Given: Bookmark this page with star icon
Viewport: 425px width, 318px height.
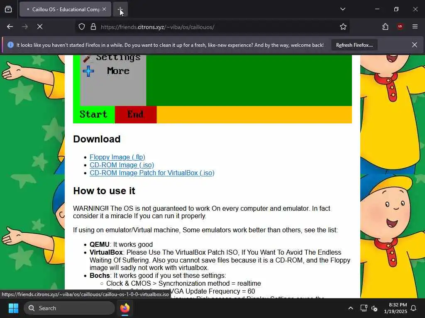Looking at the screenshot, I should 343,27.
